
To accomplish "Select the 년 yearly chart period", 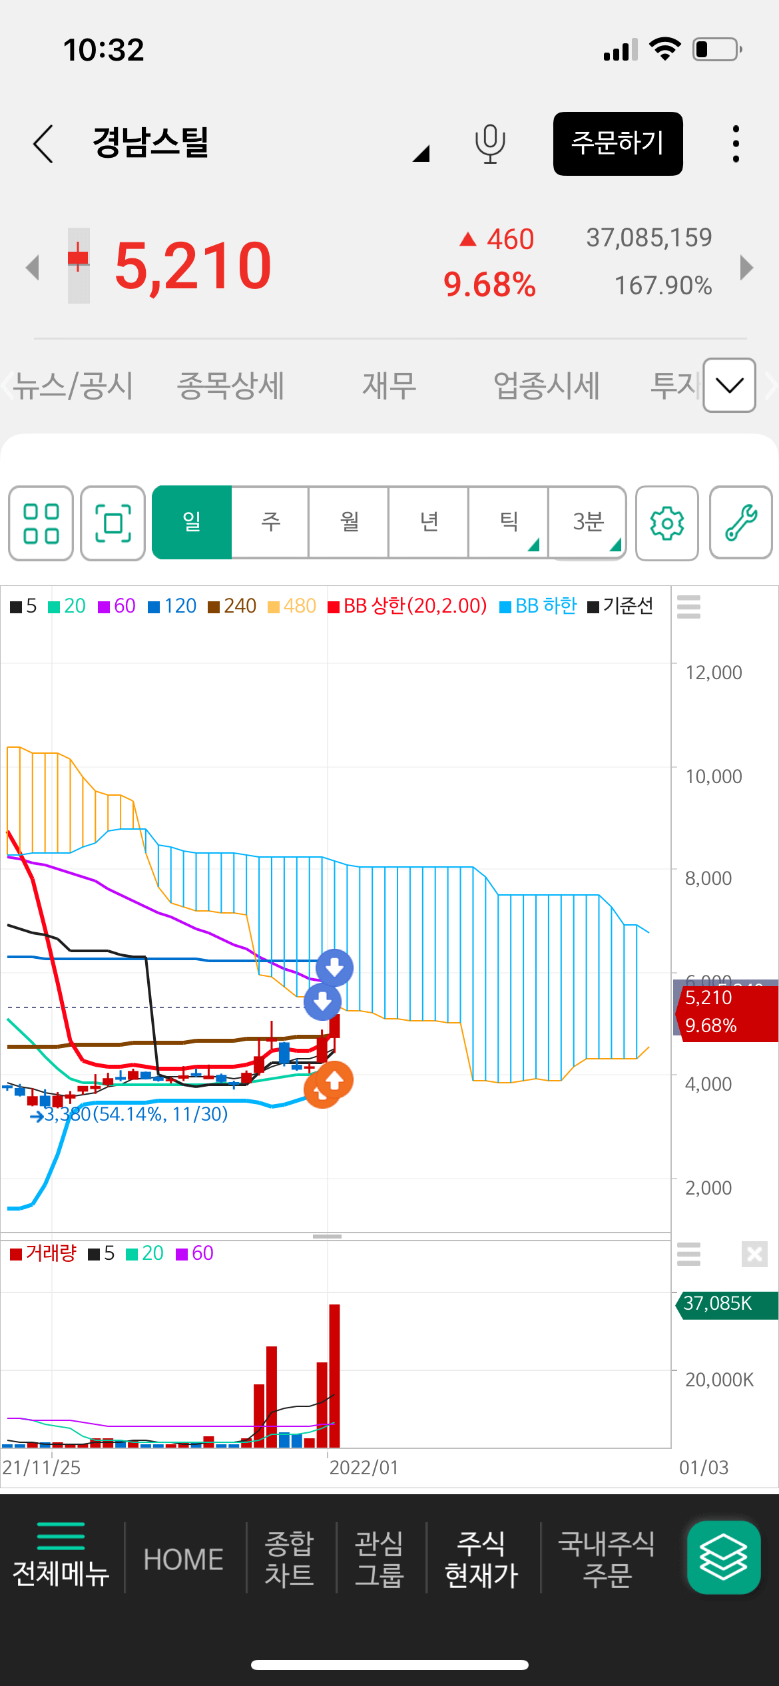I will click(429, 522).
